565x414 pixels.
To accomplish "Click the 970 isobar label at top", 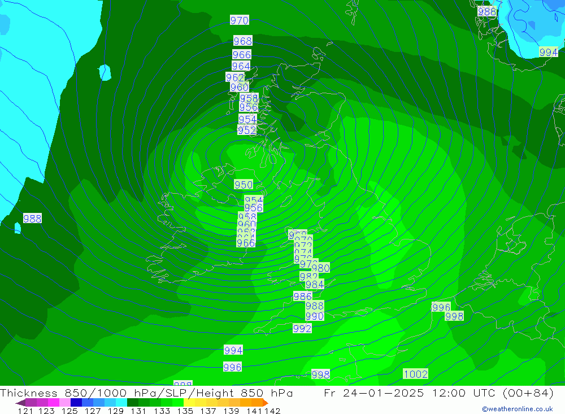I will (239, 20).
